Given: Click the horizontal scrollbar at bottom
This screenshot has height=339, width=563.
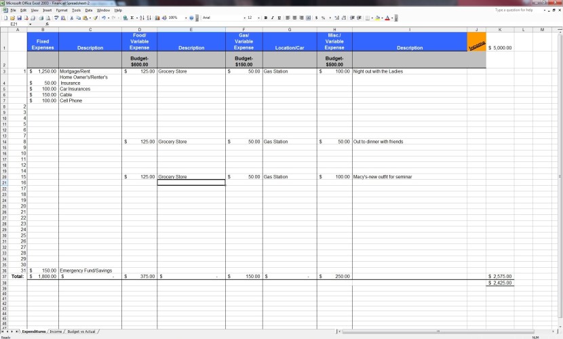Looking at the screenshot, I should (438, 332).
